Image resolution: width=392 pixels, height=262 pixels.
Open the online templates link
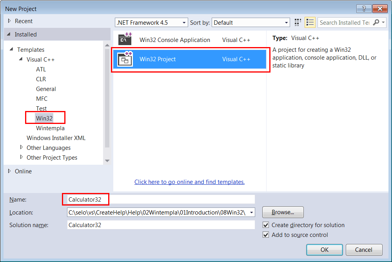pyautogui.click(x=189, y=182)
